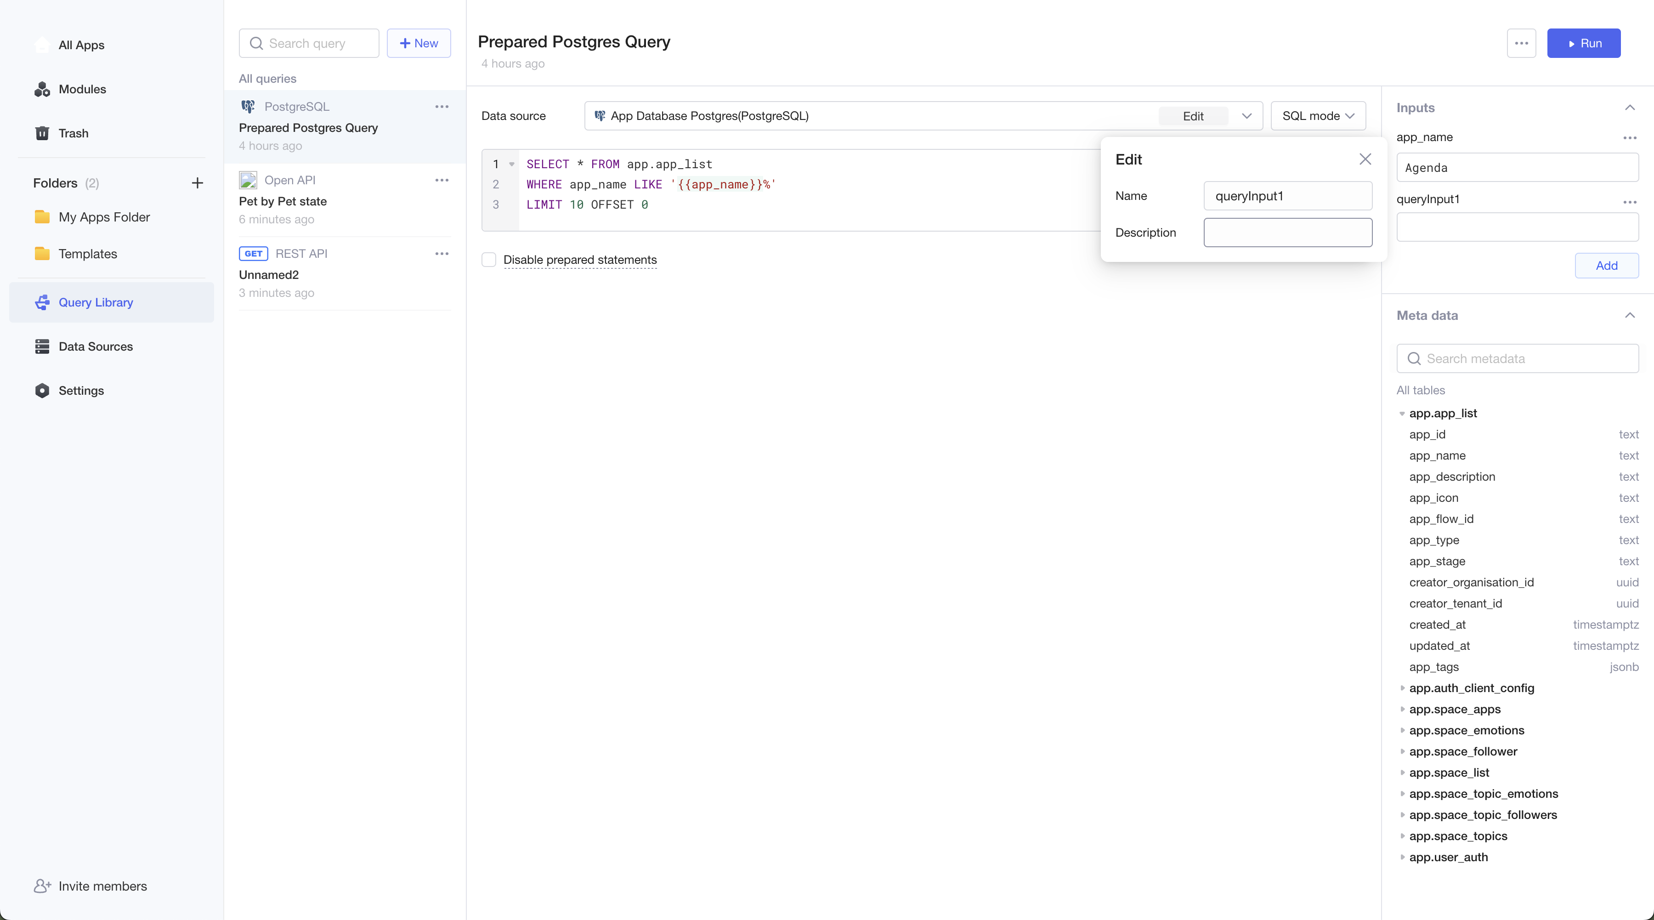This screenshot has width=1654, height=920.
Task: Click the Modules icon in the sidebar
Action: 42,89
